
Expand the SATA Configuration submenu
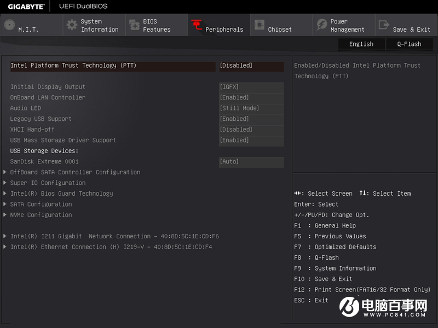coord(41,204)
